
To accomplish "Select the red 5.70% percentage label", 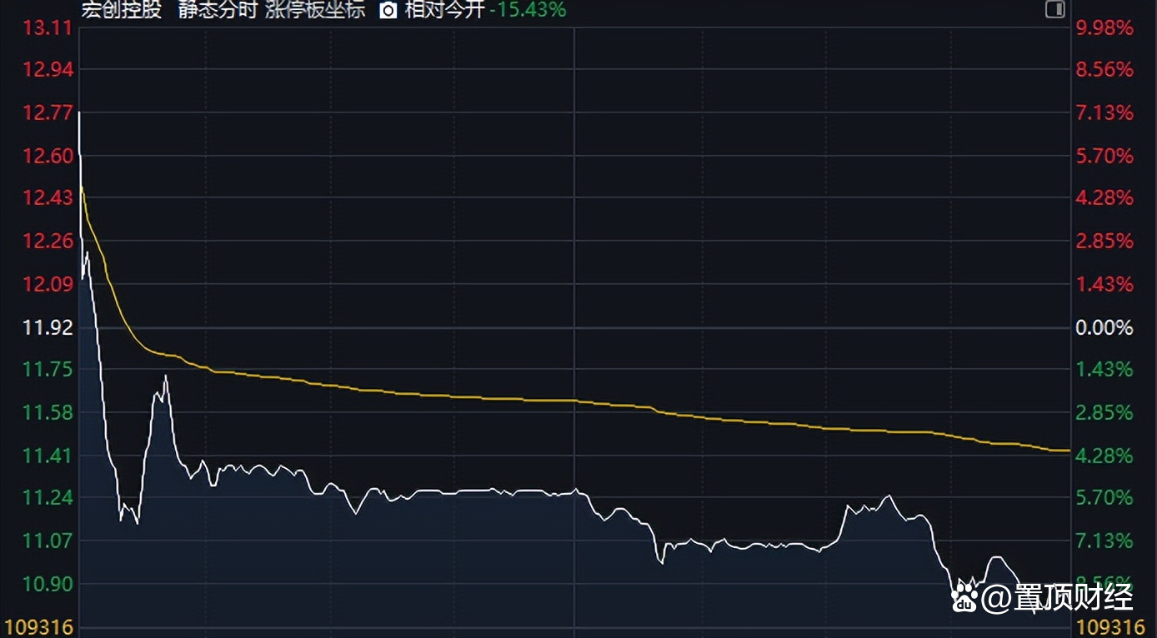I will pyautogui.click(x=1104, y=156).
